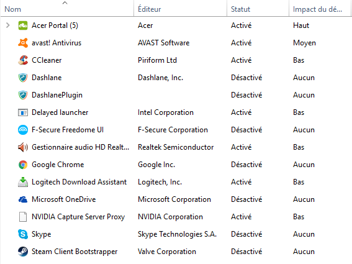Screen dimensions: 352x264
Task: Select the Dashlane shield icon
Action: [x=23, y=78]
